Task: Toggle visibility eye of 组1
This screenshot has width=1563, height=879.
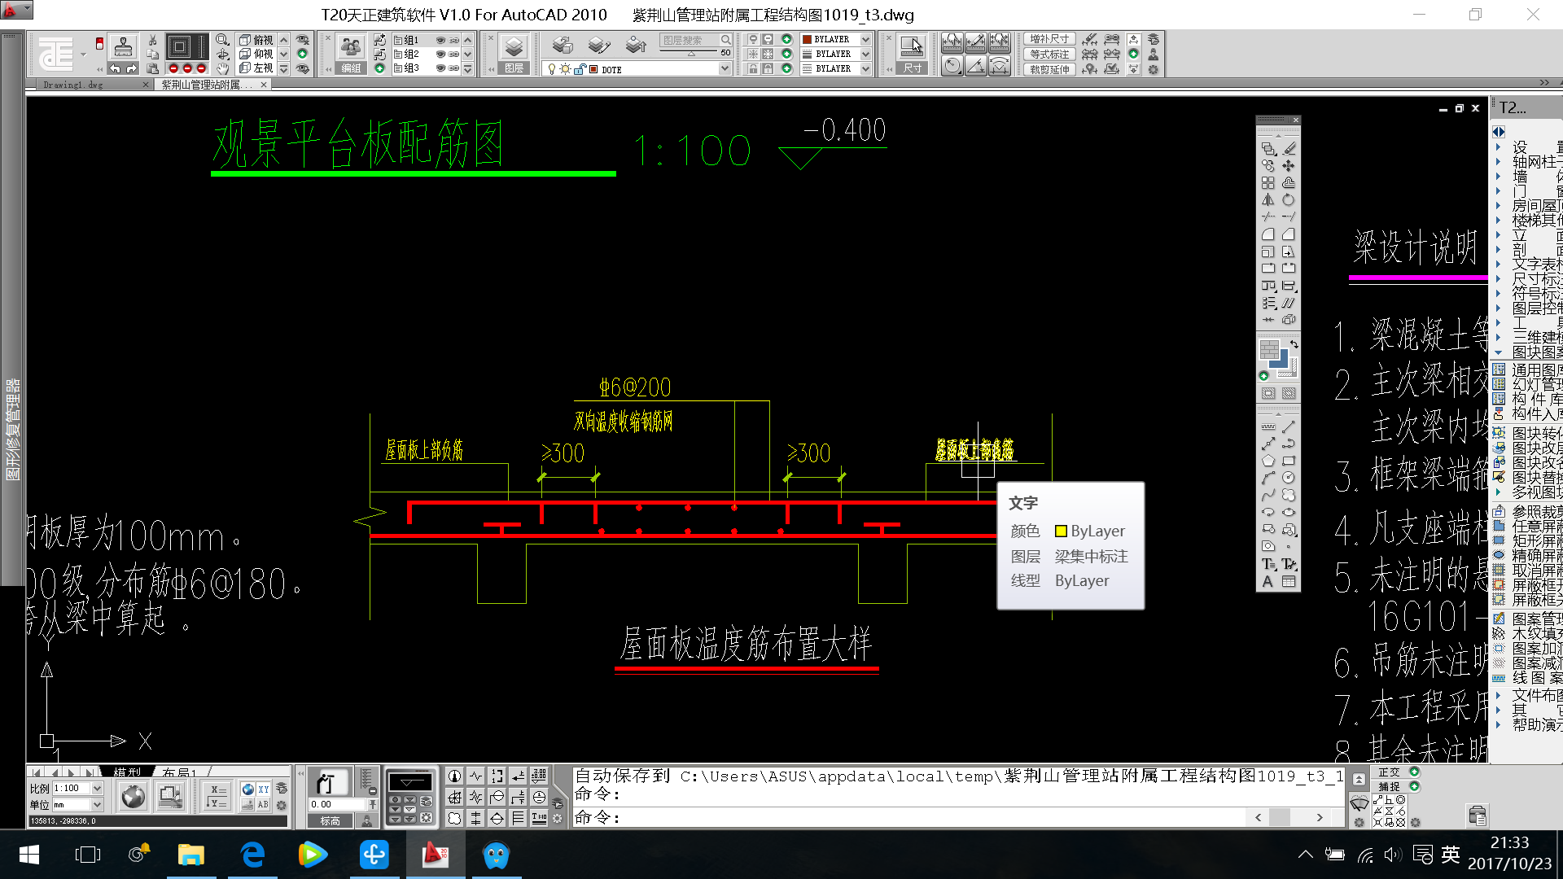Action: pos(440,40)
